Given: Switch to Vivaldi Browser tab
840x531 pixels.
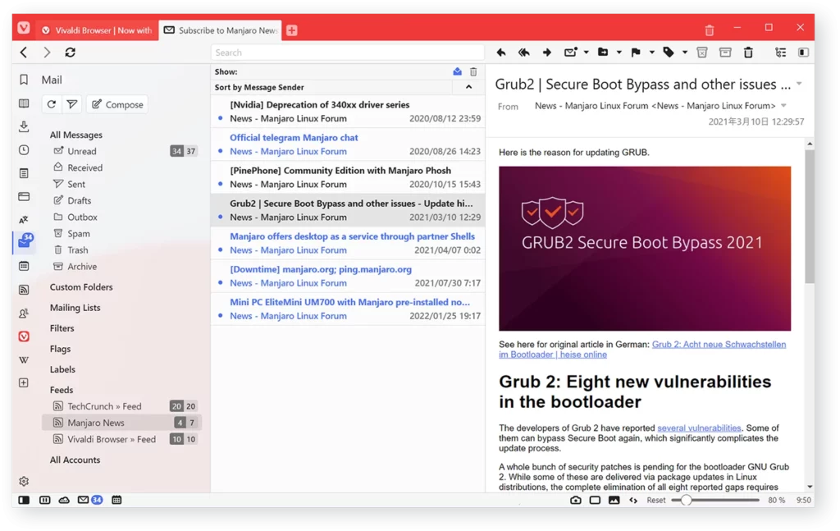Looking at the screenshot, I should (x=97, y=30).
